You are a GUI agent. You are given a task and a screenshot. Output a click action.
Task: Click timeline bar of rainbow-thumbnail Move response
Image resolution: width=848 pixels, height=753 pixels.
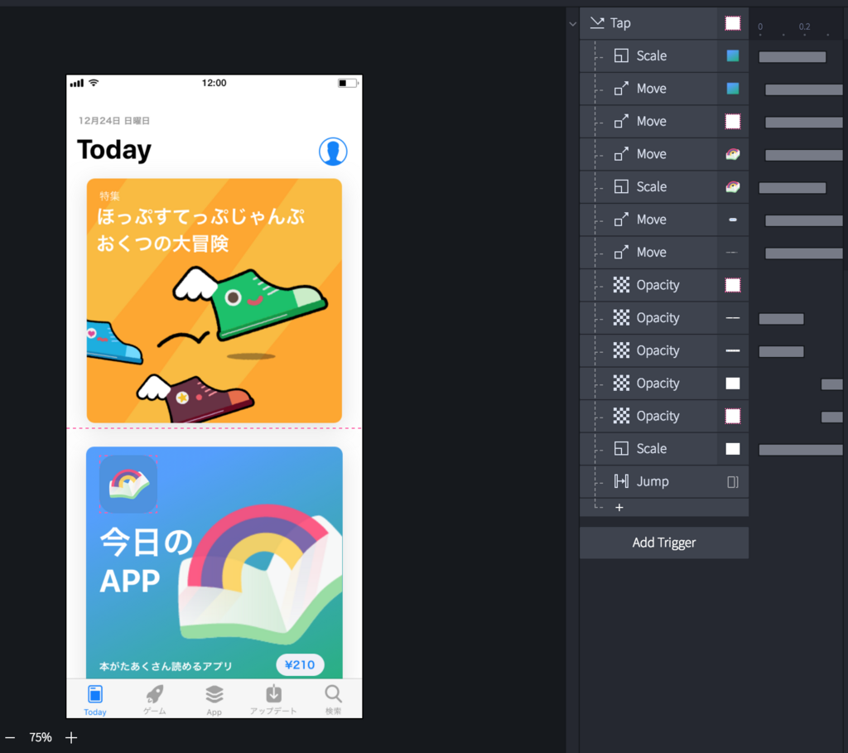803,155
